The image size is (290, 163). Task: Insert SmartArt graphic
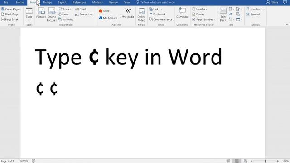pos(65,19)
